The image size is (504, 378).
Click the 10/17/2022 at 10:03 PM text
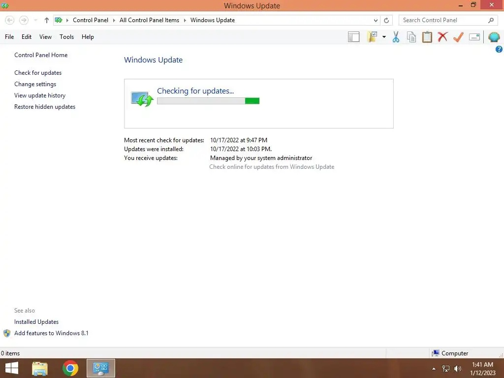[x=241, y=149]
